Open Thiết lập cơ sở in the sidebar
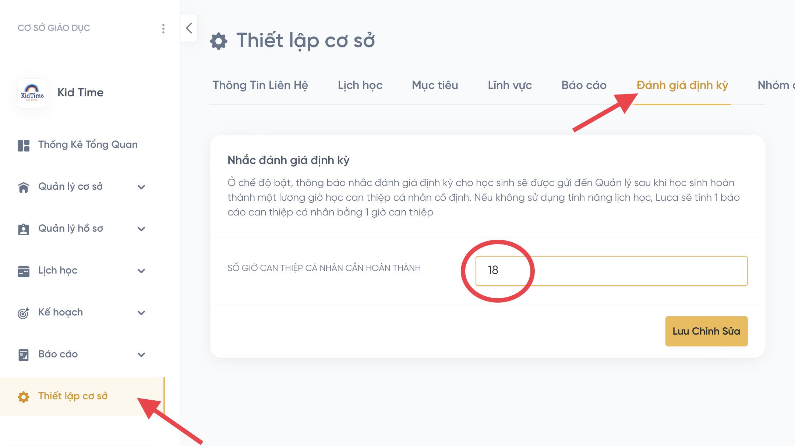This screenshot has height=446, width=795. click(73, 396)
